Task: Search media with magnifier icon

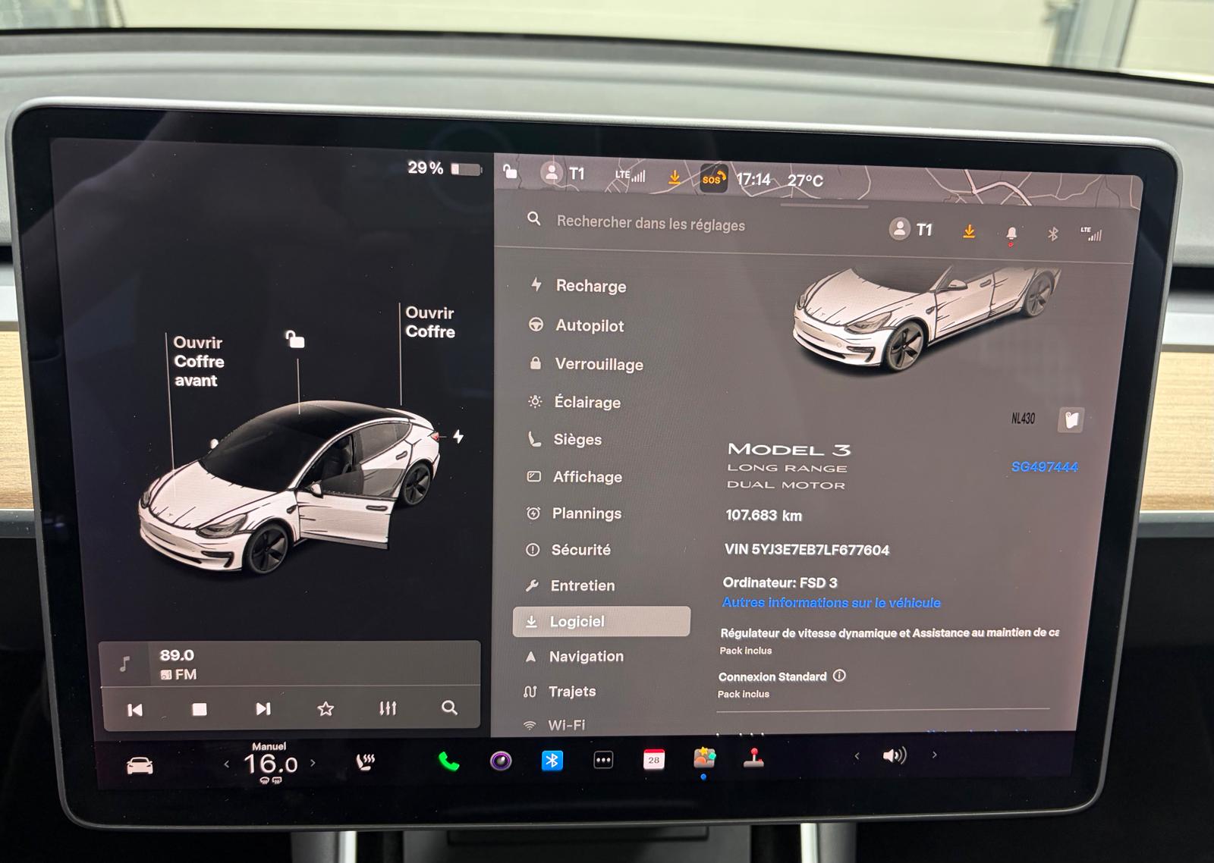Action: (449, 708)
